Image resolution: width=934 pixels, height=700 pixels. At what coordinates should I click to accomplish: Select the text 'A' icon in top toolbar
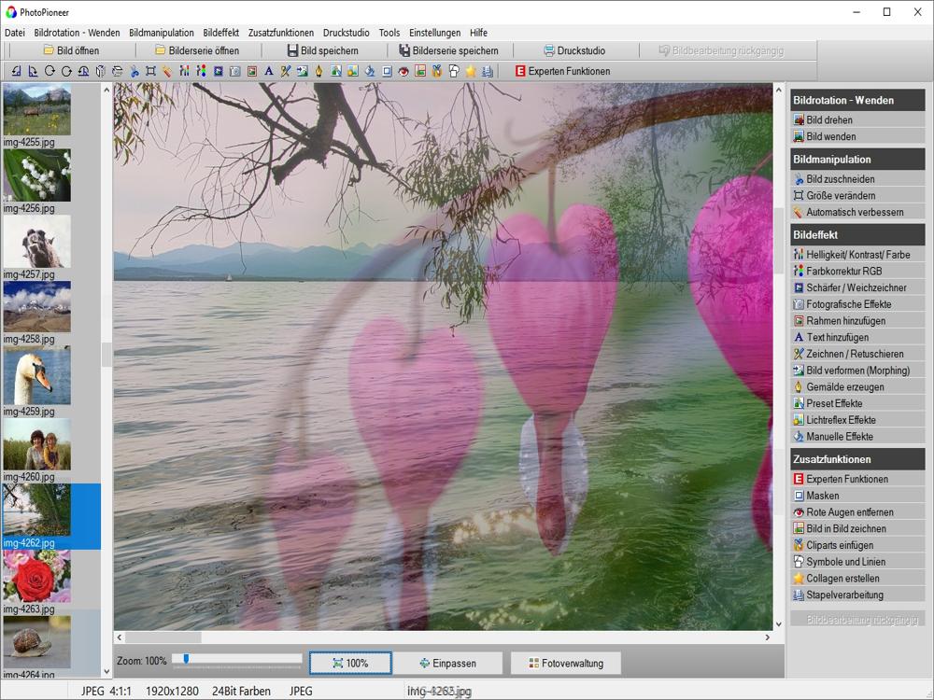tap(269, 71)
